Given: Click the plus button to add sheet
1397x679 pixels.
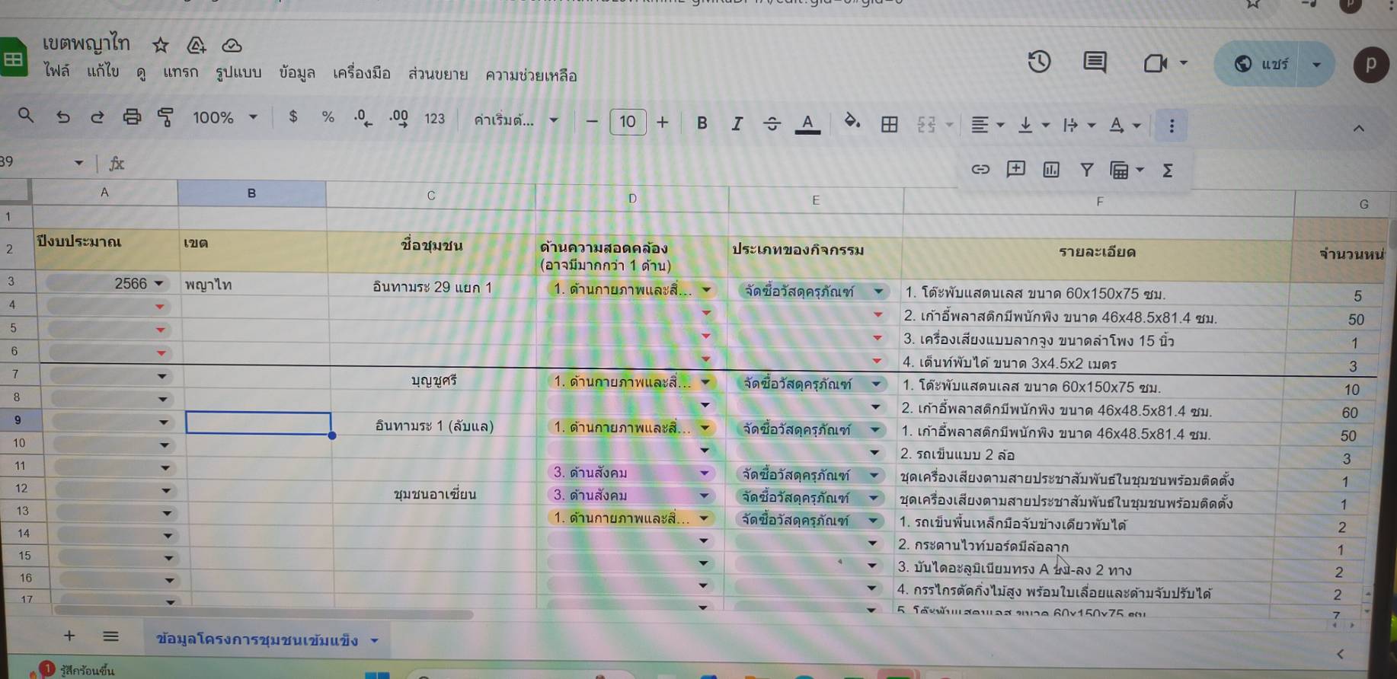Looking at the screenshot, I should coord(69,636).
